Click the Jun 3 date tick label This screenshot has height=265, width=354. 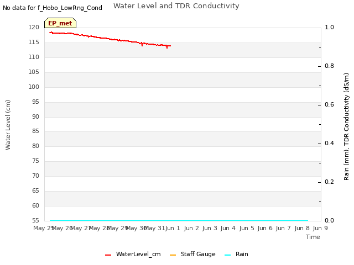[x=210, y=228]
